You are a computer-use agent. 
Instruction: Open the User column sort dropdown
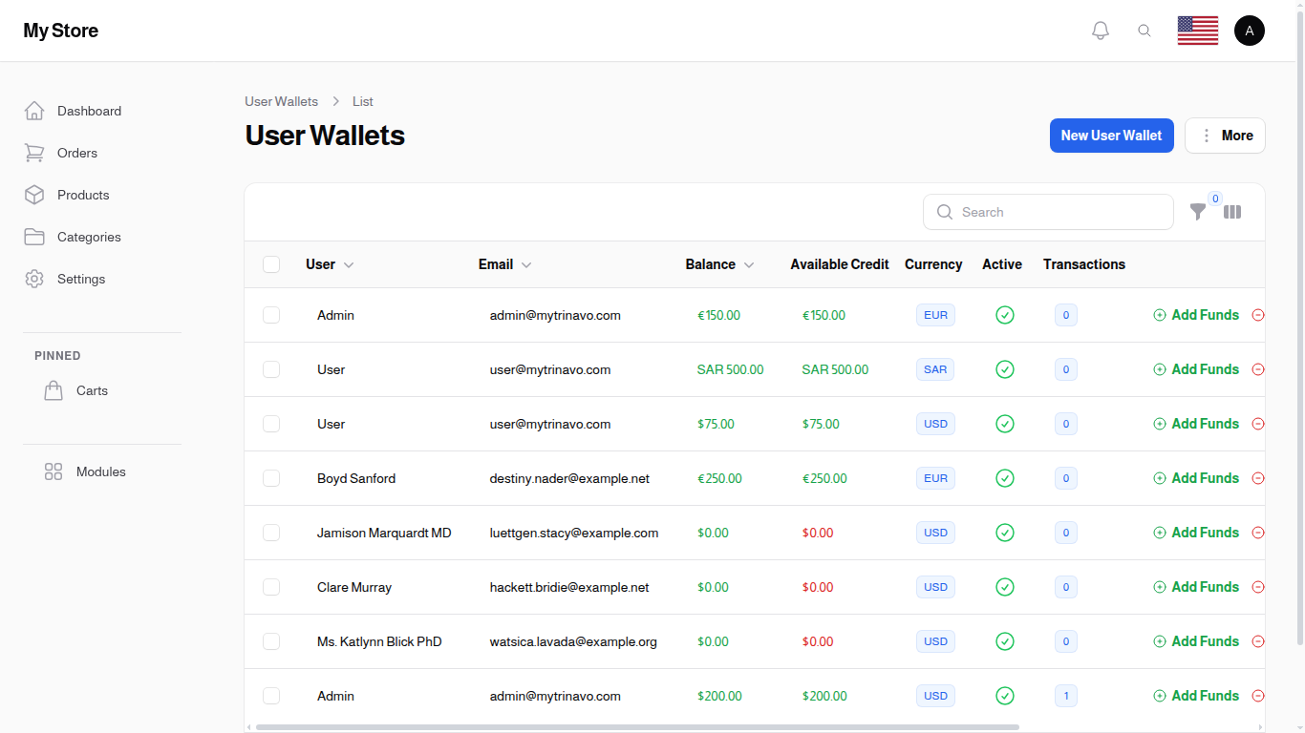pos(349,264)
